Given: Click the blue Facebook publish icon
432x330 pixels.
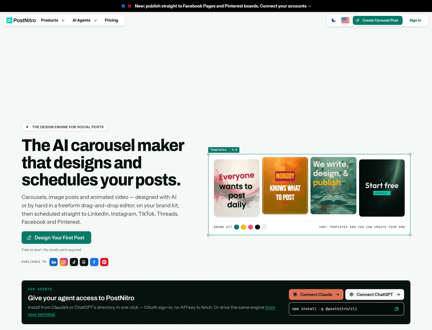Looking at the screenshot, I should click(94, 262).
